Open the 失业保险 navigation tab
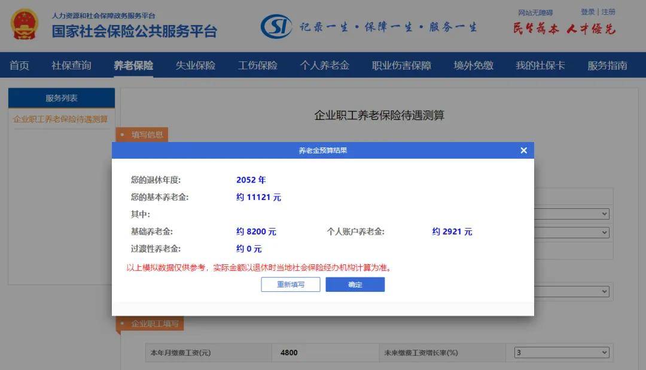646x370 pixels. point(195,65)
